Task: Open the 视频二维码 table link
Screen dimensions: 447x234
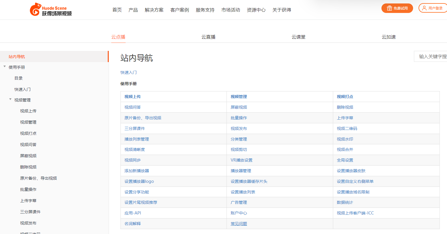Action: coord(347,128)
